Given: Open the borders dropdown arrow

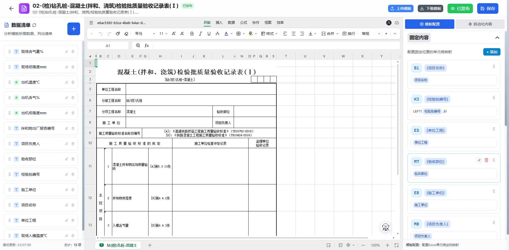Looking at the screenshot, I should 244,34.
